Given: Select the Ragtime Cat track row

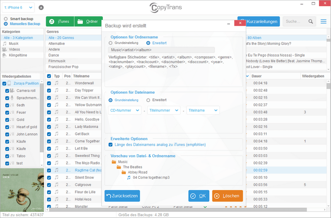Looking at the screenshot, I should tap(74, 170).
